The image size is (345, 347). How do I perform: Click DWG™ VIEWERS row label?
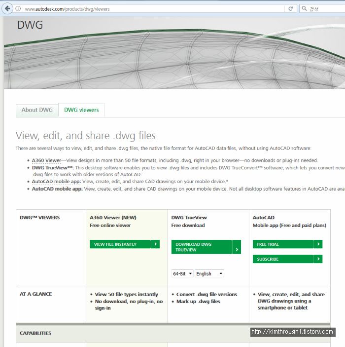point(40,218)
